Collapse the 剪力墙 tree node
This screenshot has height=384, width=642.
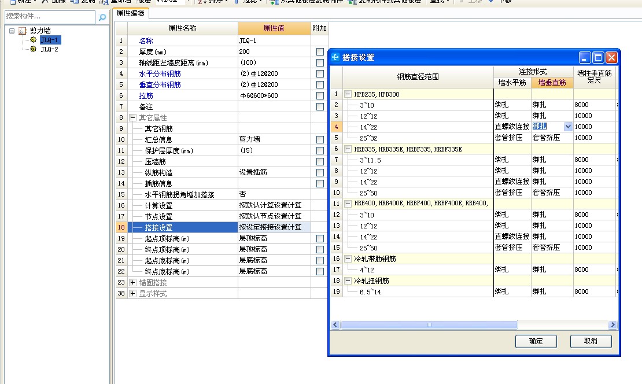click(12, 31)
